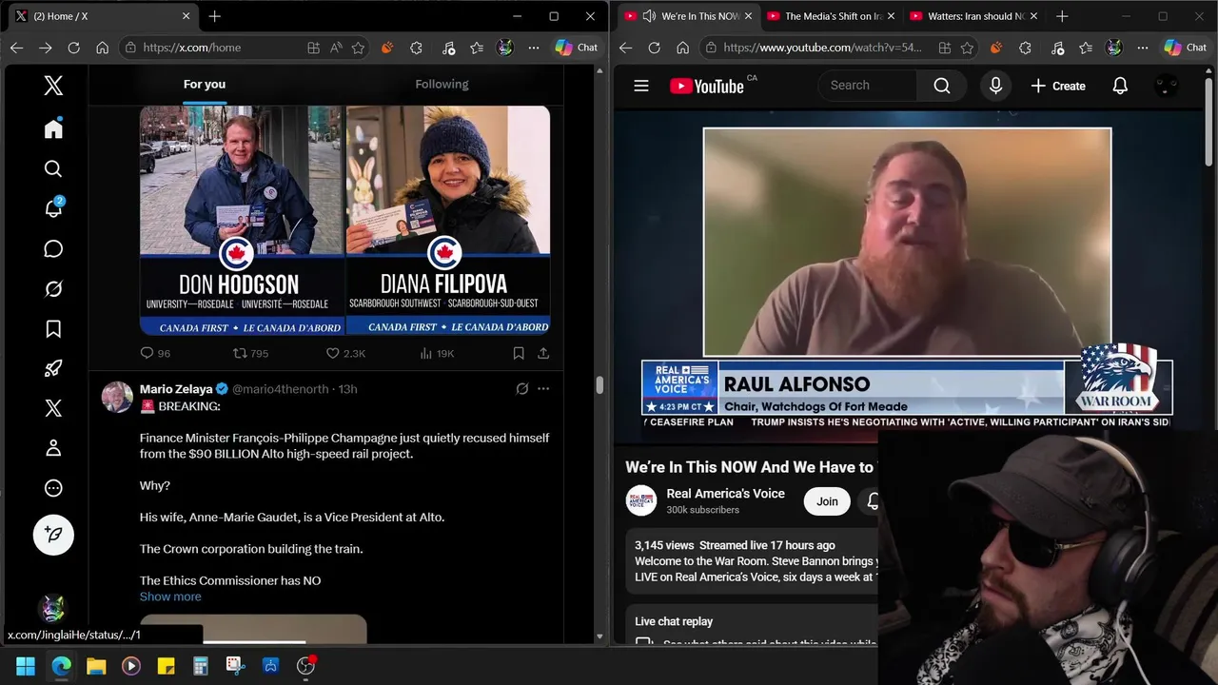The height and width of the screenshot is (685, 1218).
Task: Open X Home in the sidebar
Action: 53,129
